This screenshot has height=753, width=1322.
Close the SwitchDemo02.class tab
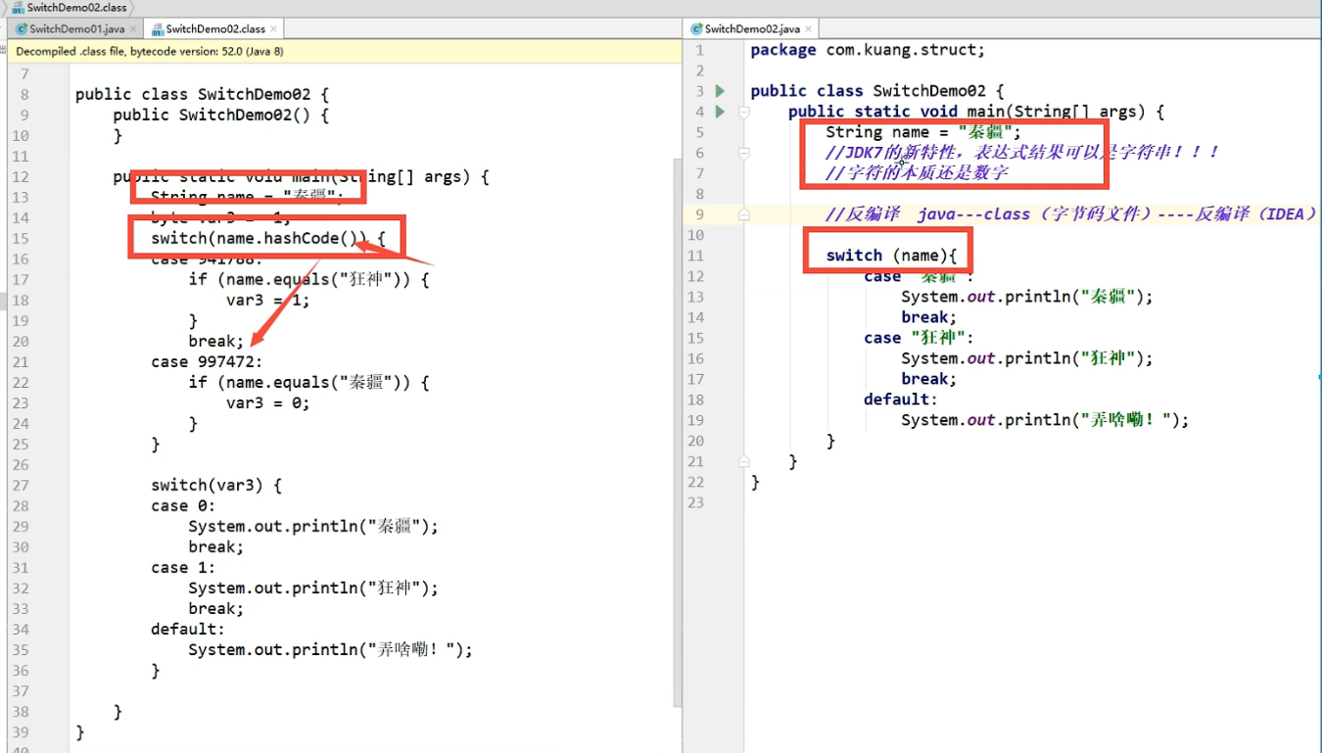(273, 29)
